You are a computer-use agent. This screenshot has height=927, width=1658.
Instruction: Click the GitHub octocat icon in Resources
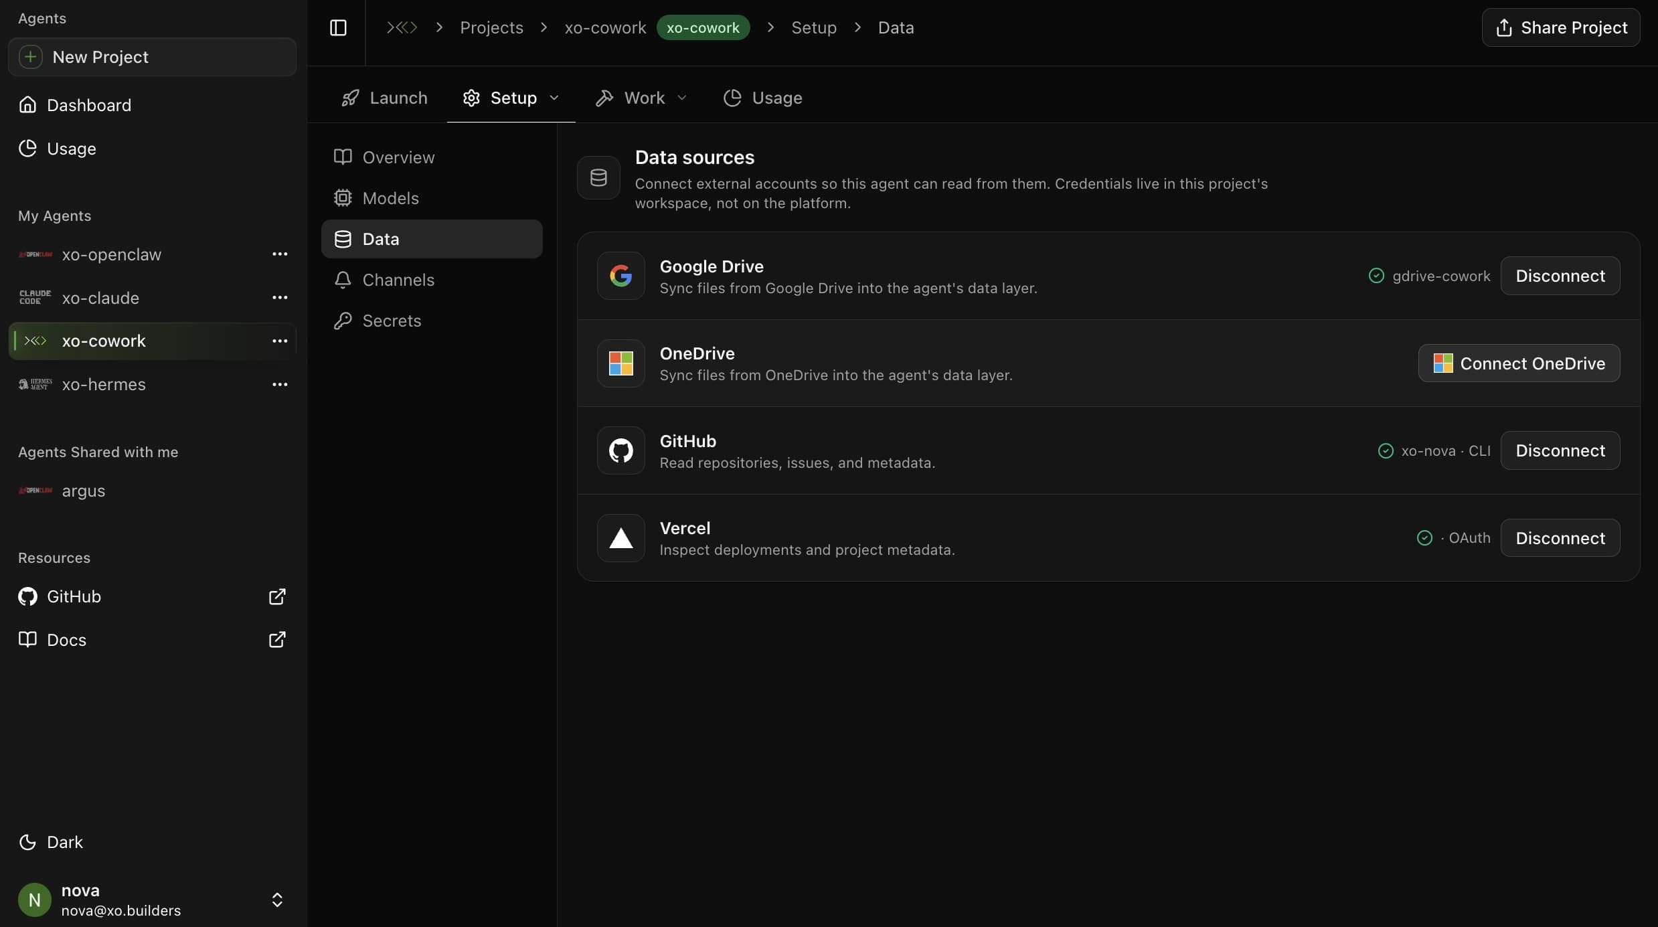tap(27, 596)
